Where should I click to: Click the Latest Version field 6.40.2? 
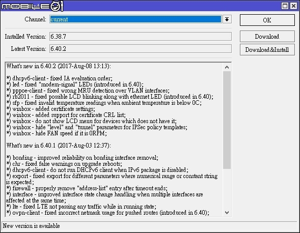coord(141,49)
